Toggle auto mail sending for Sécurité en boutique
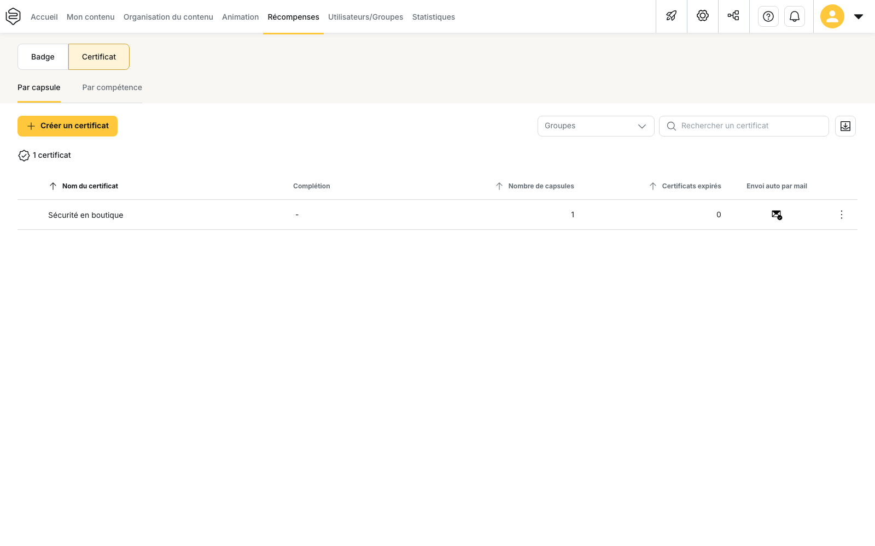The width and height of the screenshot is (875, 546). pyautogui.click(x=777, y=215)
